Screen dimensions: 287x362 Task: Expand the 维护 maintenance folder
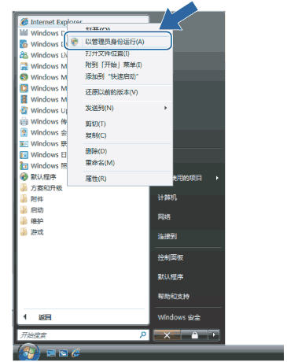click(31, 221)
